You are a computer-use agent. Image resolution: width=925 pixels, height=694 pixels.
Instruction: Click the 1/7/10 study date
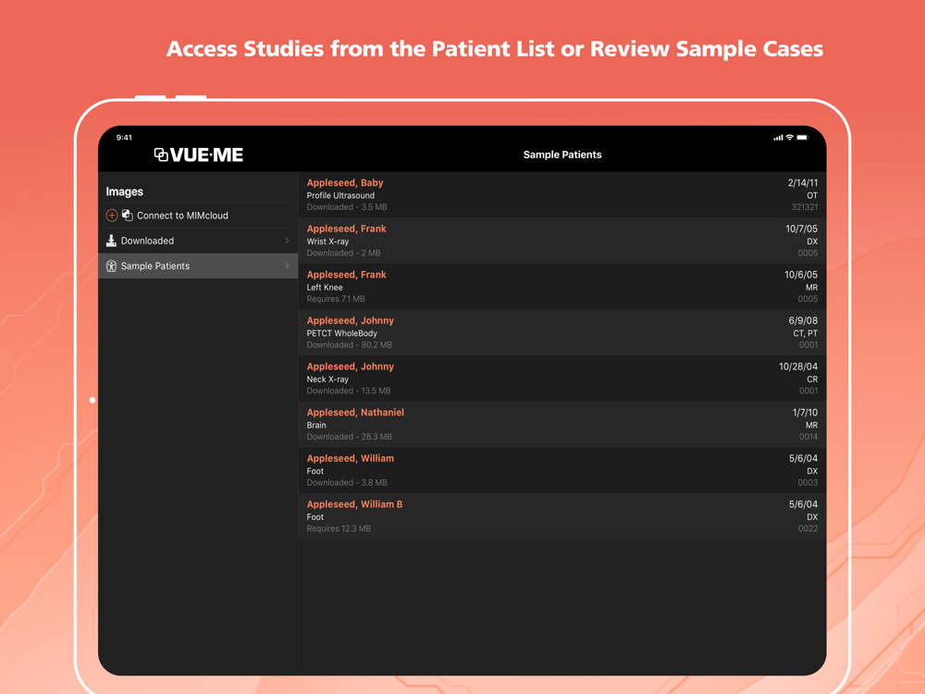(805, 413)
